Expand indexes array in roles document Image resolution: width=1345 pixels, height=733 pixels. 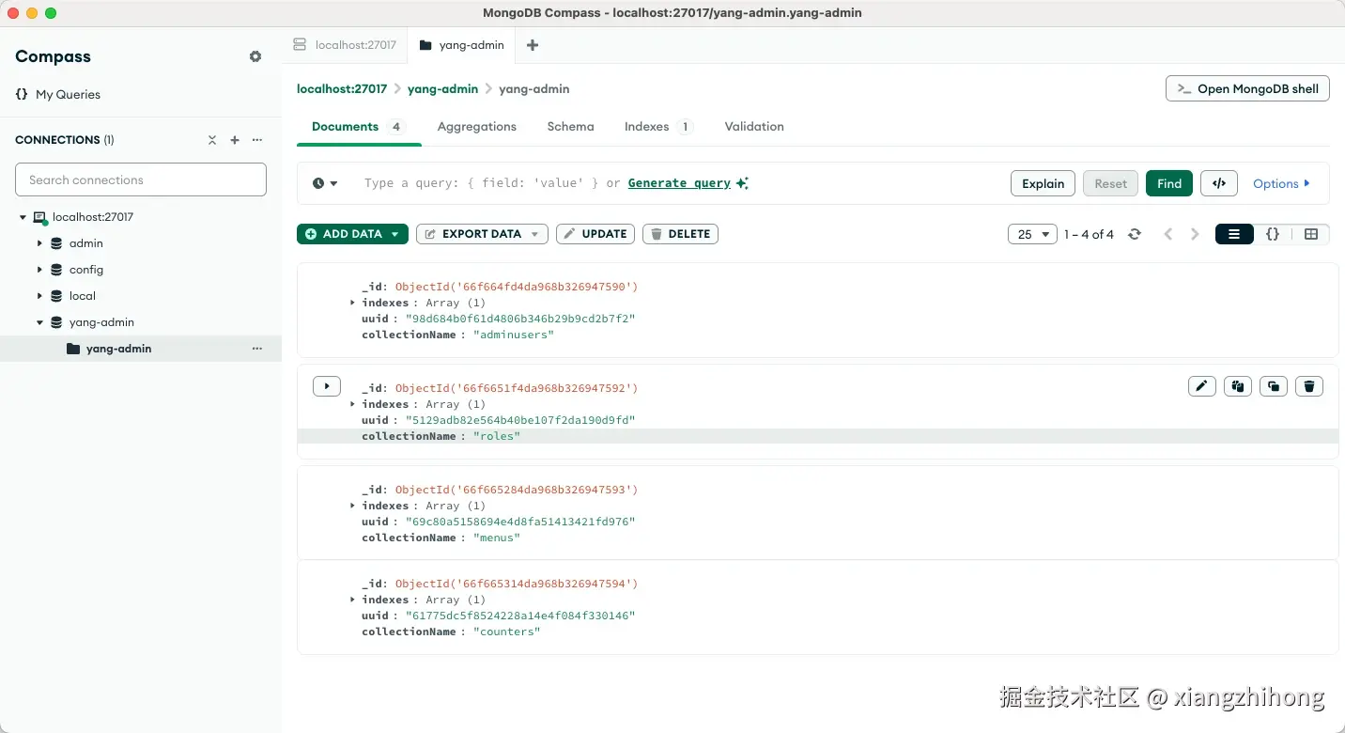coord(352,404)
